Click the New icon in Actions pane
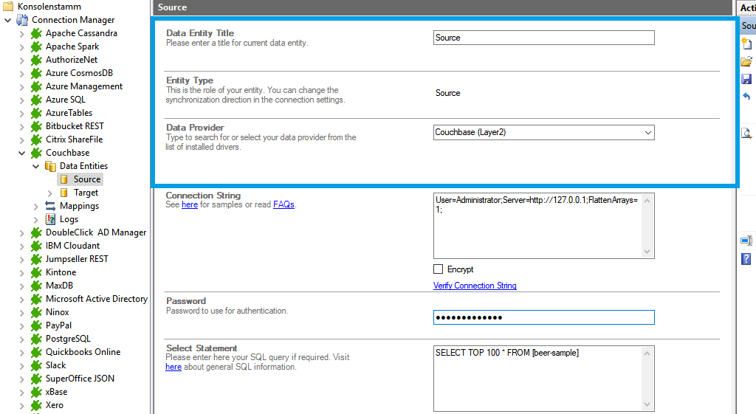Screen dimensions: 756x414 click(x=746, y=44)
